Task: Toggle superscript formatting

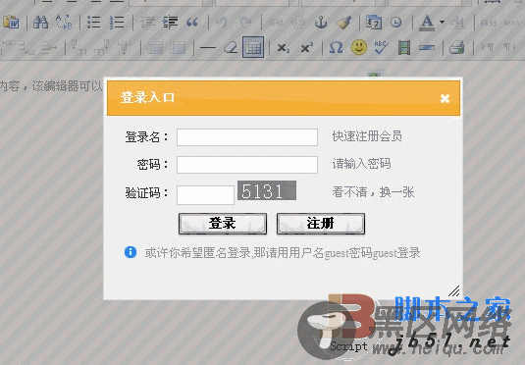Action: [307, 48]
